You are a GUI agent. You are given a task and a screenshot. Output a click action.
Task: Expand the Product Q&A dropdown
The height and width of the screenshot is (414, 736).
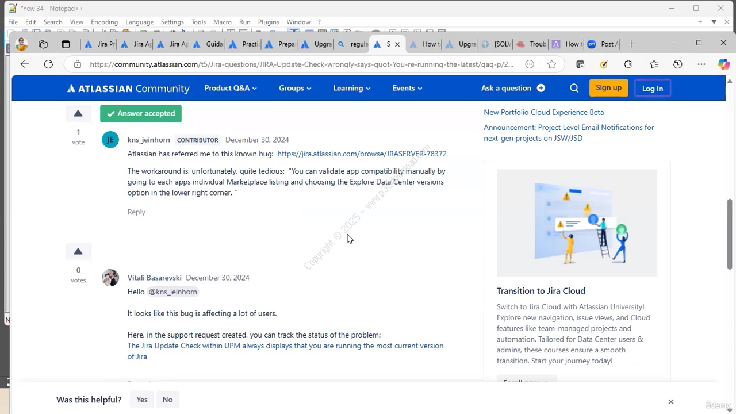point(231,88)
